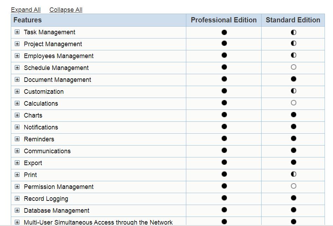Click the Collapse All link
This screenshot has width=333, height=226.
[65, 9]
